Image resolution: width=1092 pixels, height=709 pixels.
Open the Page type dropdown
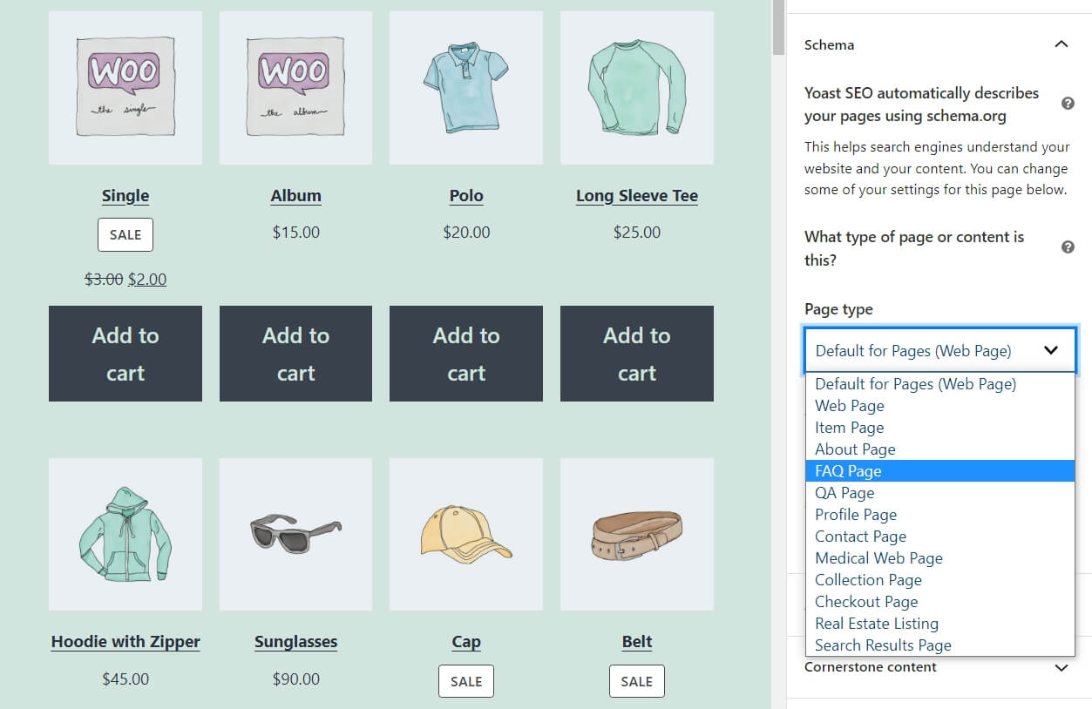click(939, 351)
